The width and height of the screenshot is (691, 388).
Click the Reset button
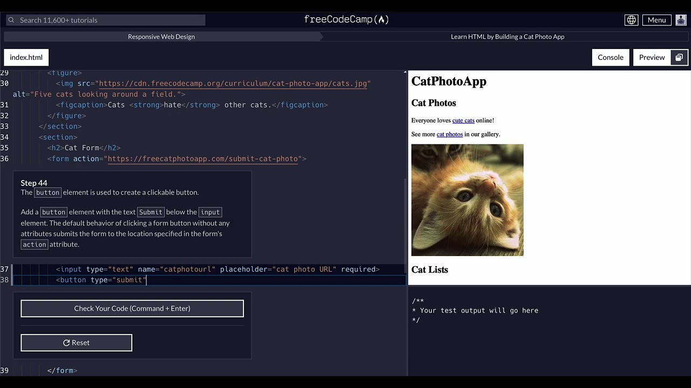[76, 343]
